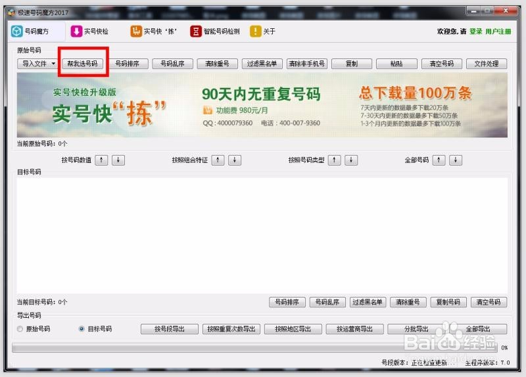This screenshot has height=377, width=526.
Task: Click the 复制号码 button
Action: point(448,302)
